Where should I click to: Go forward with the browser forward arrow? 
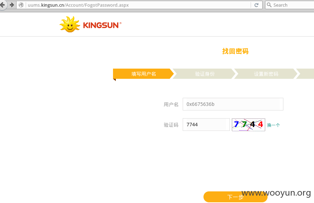[x=12, y=5]
